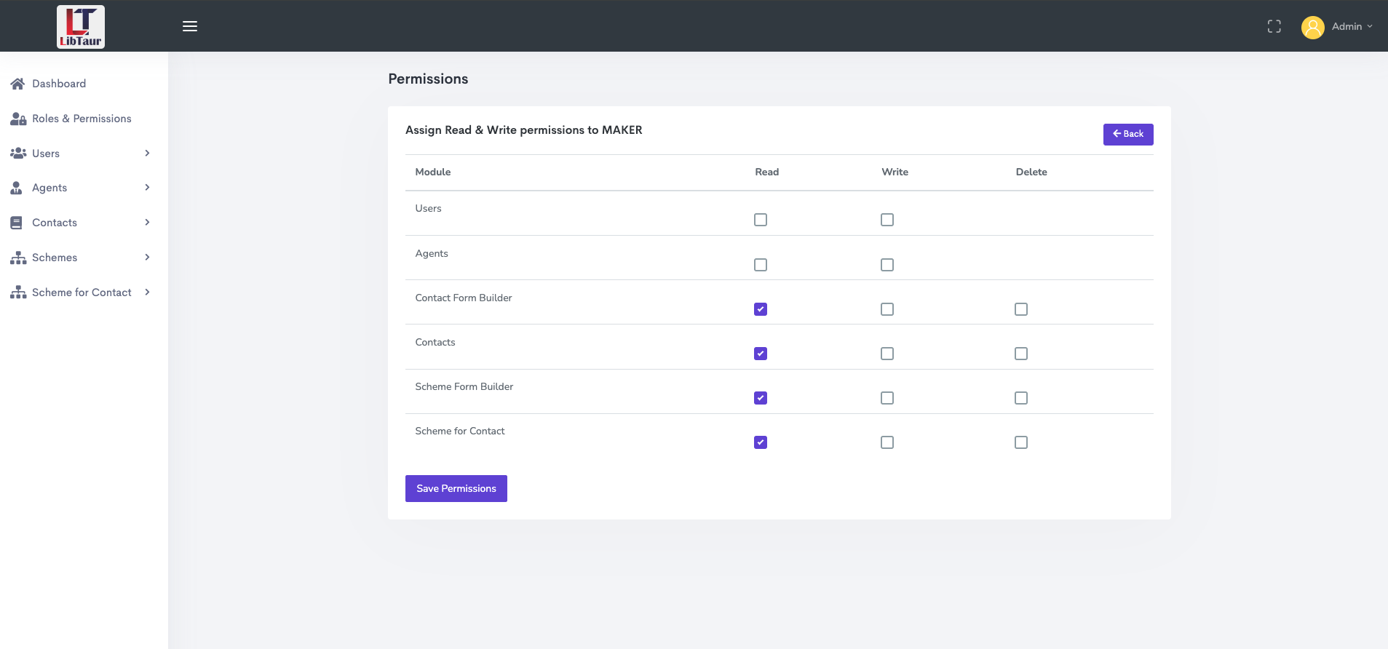Viewport: 1388px width, 649px height.
Task: Open the Admin account dropdown arrow
Action: coord(1370,27)
